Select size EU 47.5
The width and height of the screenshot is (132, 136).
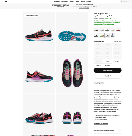pos(117,61)
